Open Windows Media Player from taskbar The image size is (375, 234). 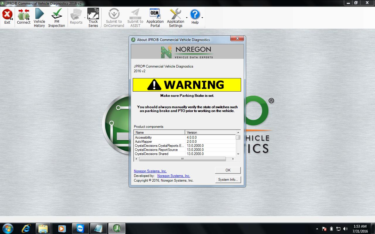(x=62, y=228)
